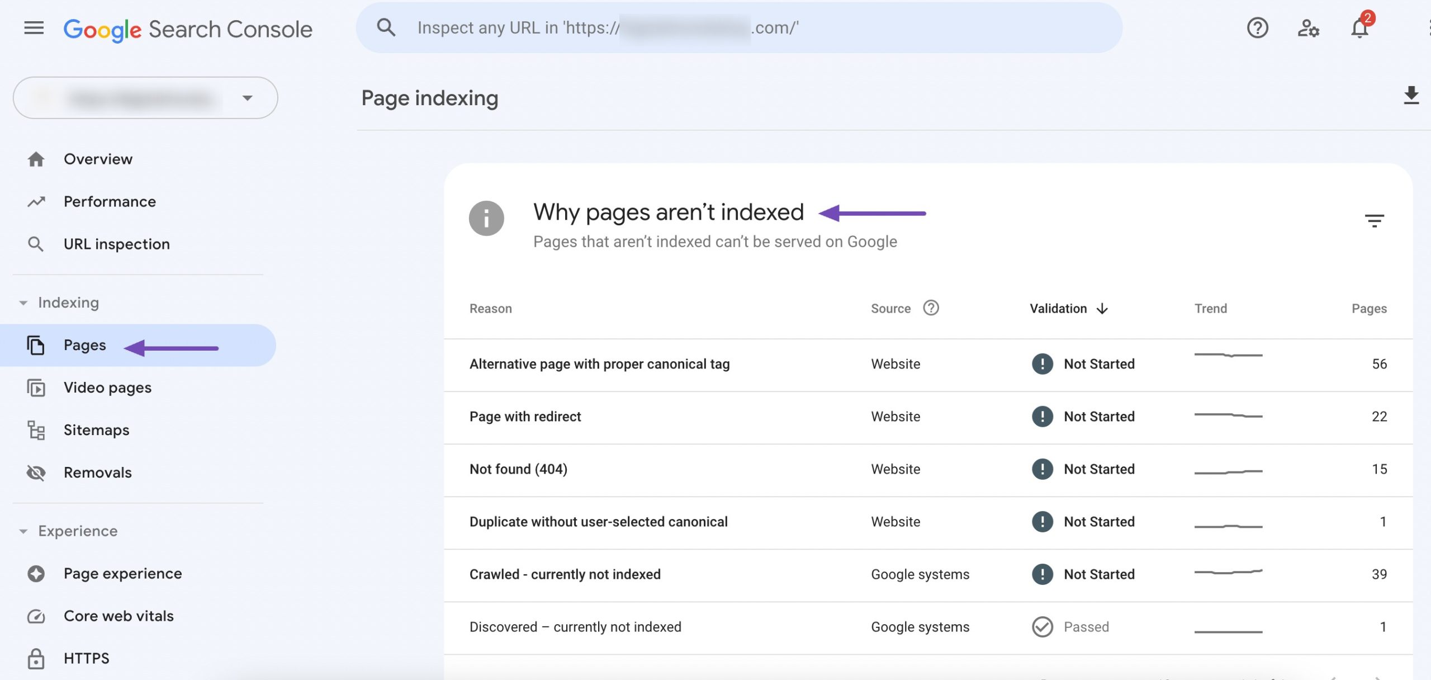Screen dimensions: 1431x680
Task: Click the Removals eye-slash icon
Action: pos(36,472)
